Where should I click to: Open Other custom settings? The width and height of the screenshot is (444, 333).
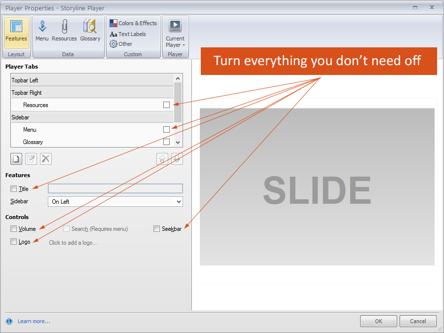[x=121, y=44]
